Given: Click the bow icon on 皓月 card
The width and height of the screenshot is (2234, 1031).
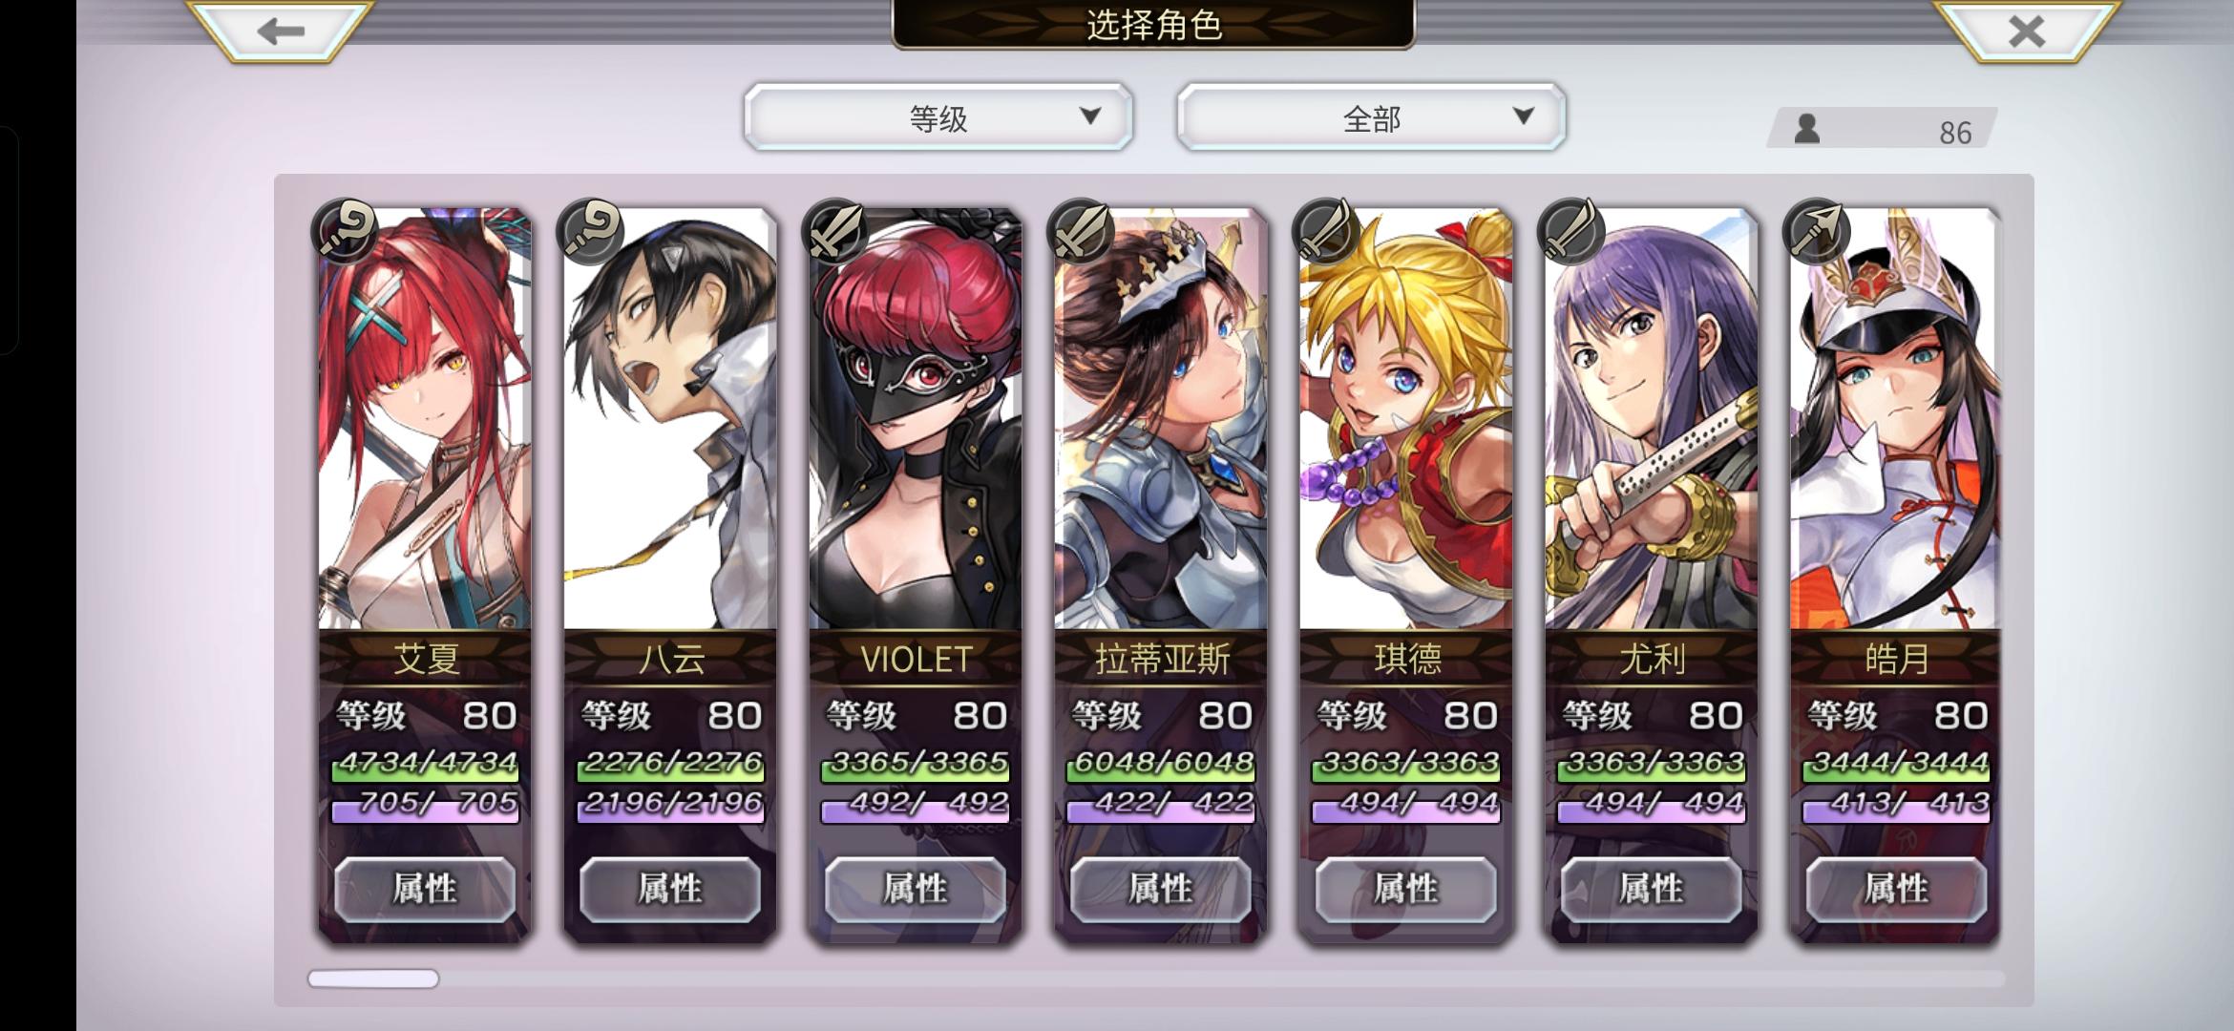Looking at the screenshot, I should 1817,231.
